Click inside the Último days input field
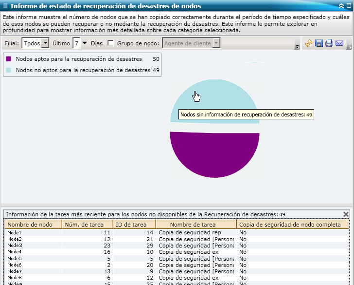 76,43
